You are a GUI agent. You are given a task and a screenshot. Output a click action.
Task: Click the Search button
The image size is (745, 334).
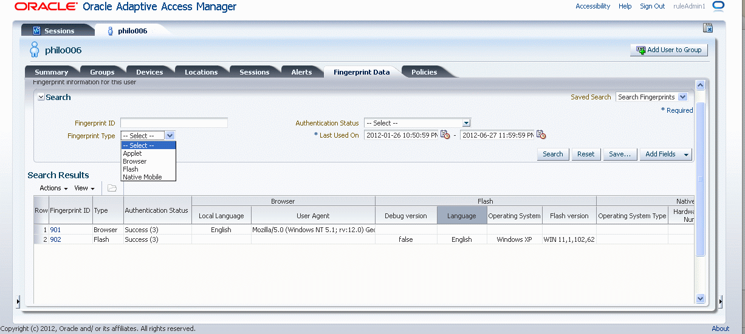[553, 154]
